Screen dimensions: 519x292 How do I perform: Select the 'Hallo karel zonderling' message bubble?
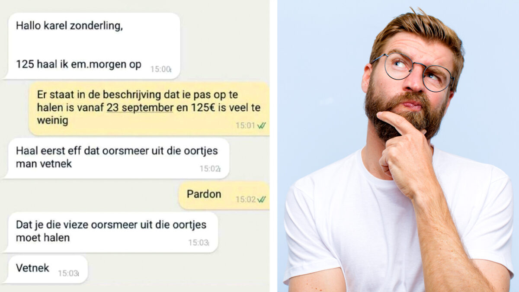[x=91, y=46]
